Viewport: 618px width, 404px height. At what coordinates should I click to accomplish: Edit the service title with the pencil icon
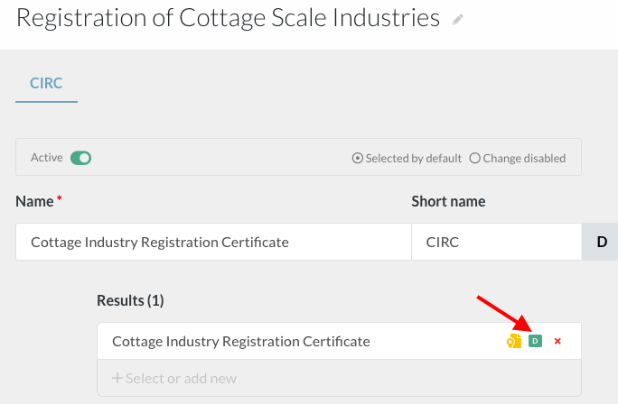point(457,19)
